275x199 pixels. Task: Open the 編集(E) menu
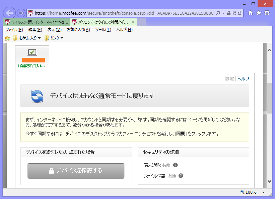click(35, 30)
